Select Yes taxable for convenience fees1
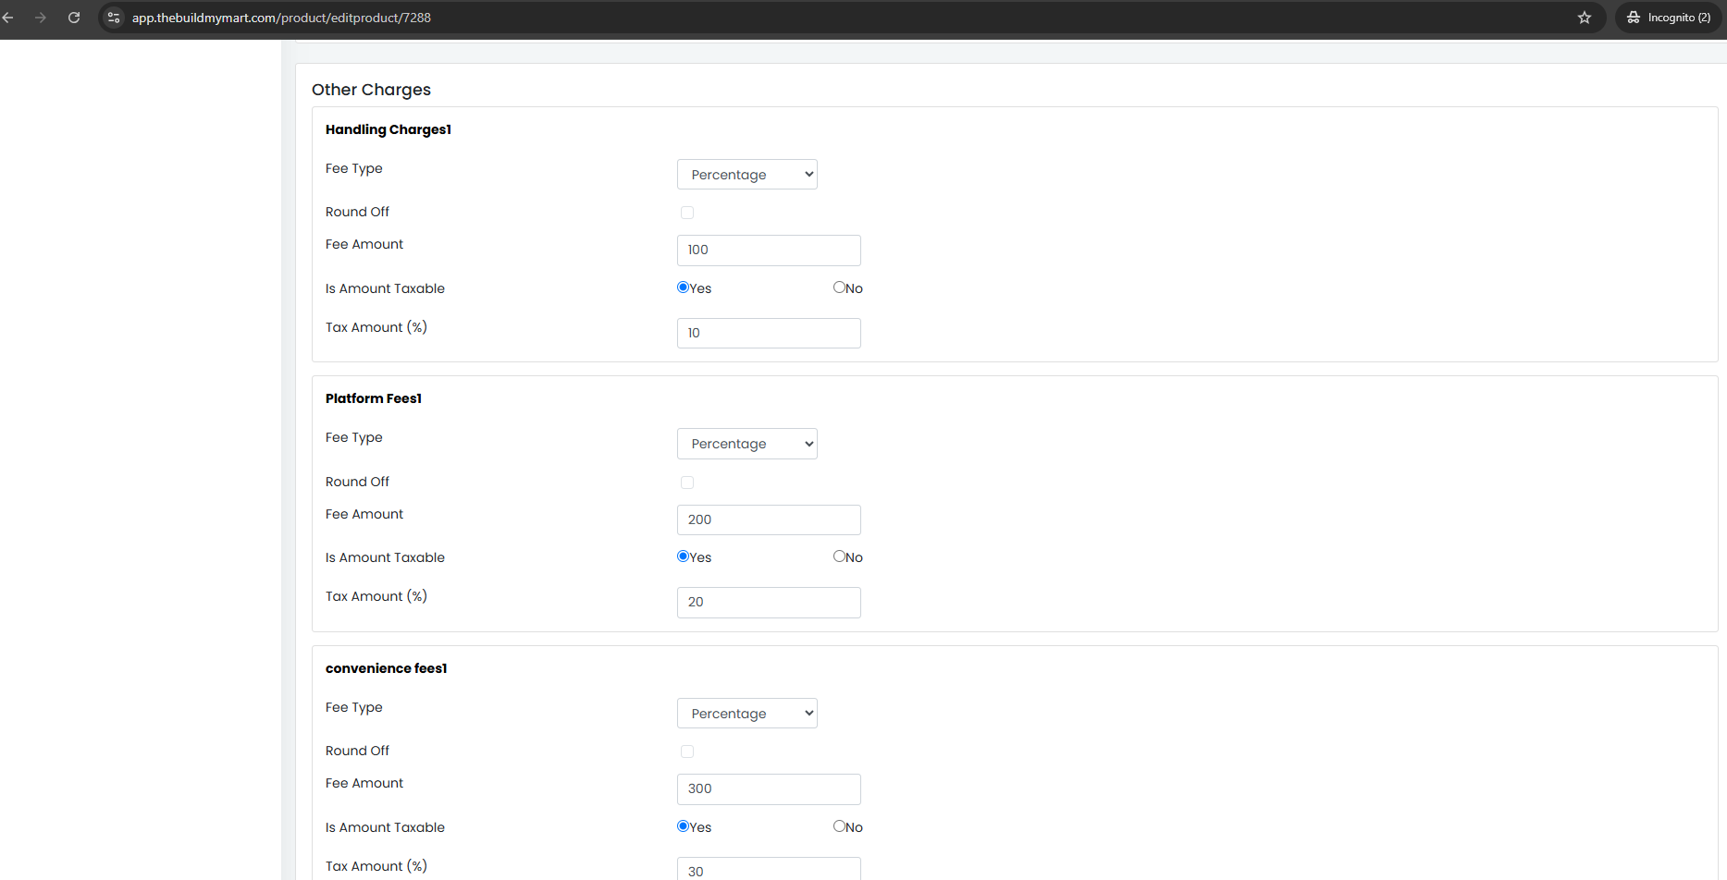 (684, 826)
